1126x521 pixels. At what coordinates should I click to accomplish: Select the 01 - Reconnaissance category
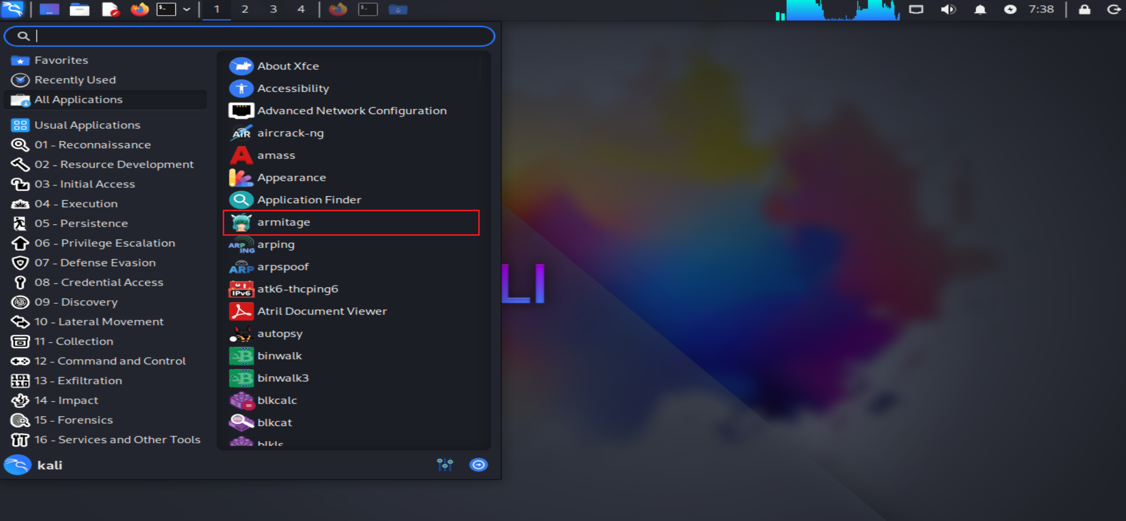coord(105,145)
